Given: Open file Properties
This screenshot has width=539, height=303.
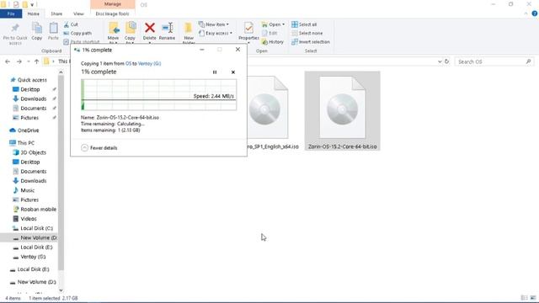Looking at the screenshot, I should [248, 32].
